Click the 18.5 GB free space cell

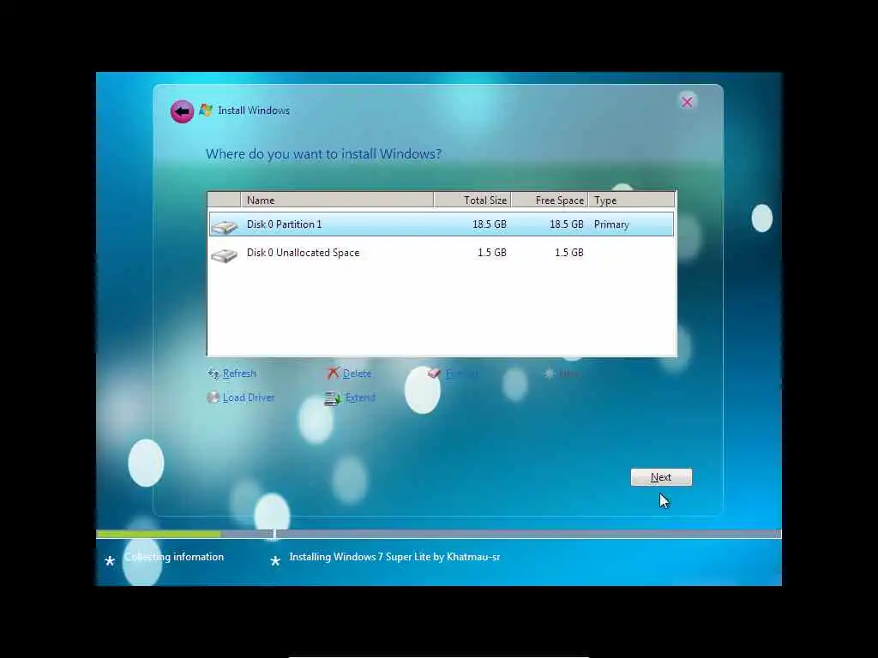[567, 224]
